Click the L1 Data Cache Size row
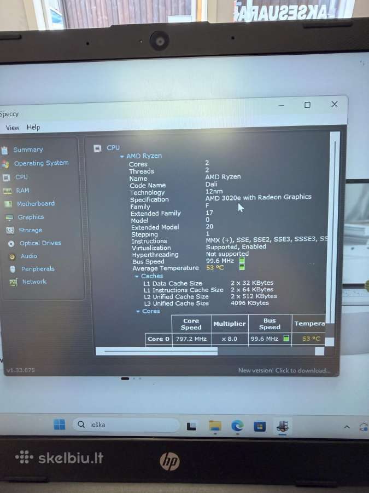This screenshot has height=493, width=369. coord(208,283)
